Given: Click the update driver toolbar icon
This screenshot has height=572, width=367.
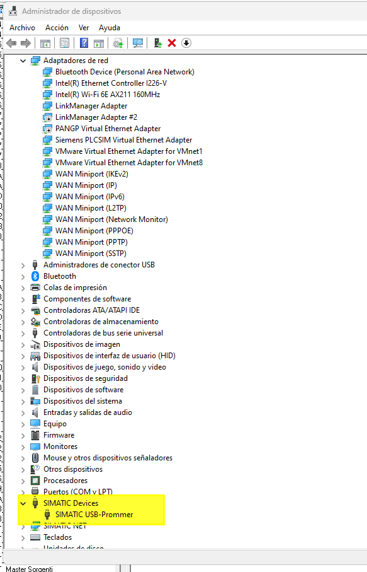Looking at the screenshot, I should pyautogui.click(x=118, y=43).
